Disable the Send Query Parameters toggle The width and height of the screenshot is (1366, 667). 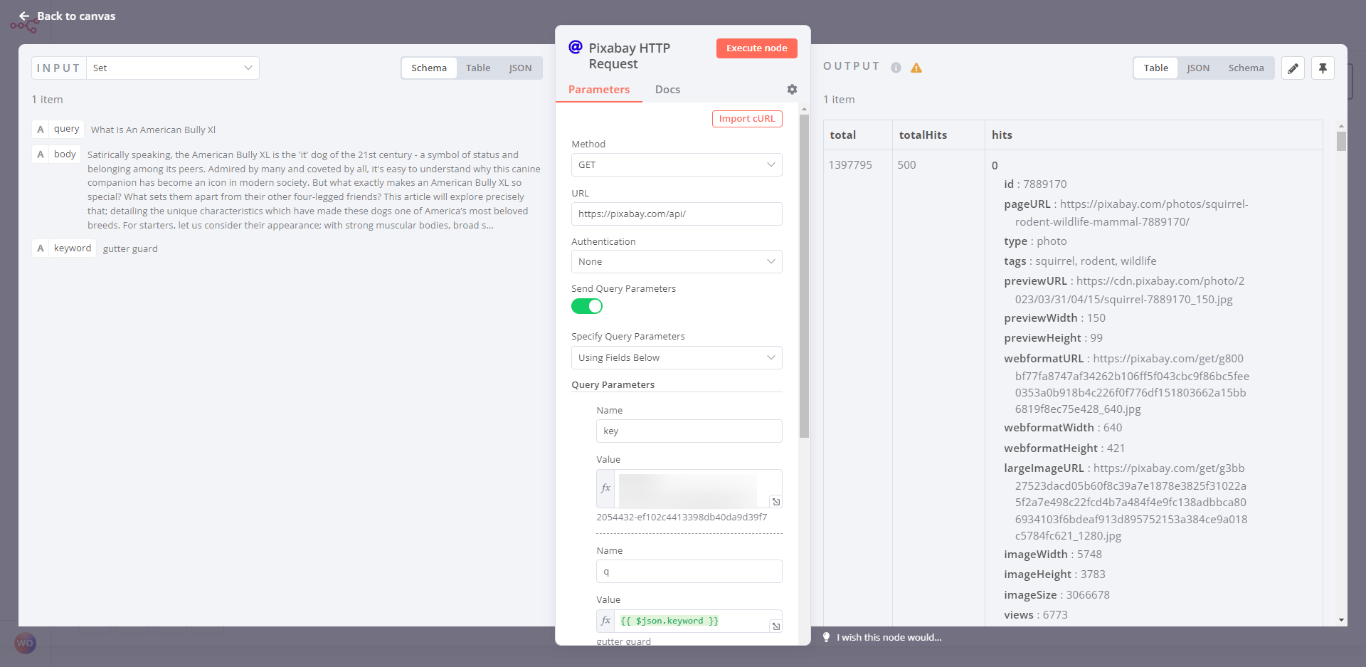pyautogui.click(x=587, y=306)
